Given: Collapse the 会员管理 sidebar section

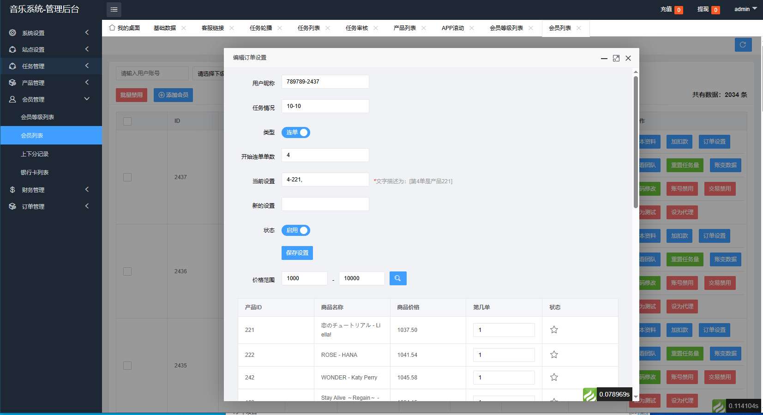Looking at the screenshot, I should [x=51, y=99].
